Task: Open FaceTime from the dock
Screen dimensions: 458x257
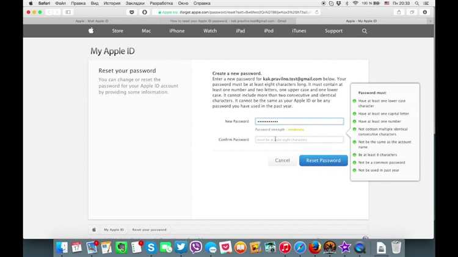Action: [166, 247]
